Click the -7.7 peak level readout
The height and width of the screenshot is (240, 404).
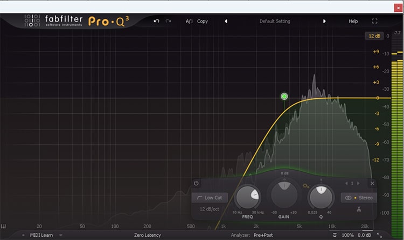397,33
